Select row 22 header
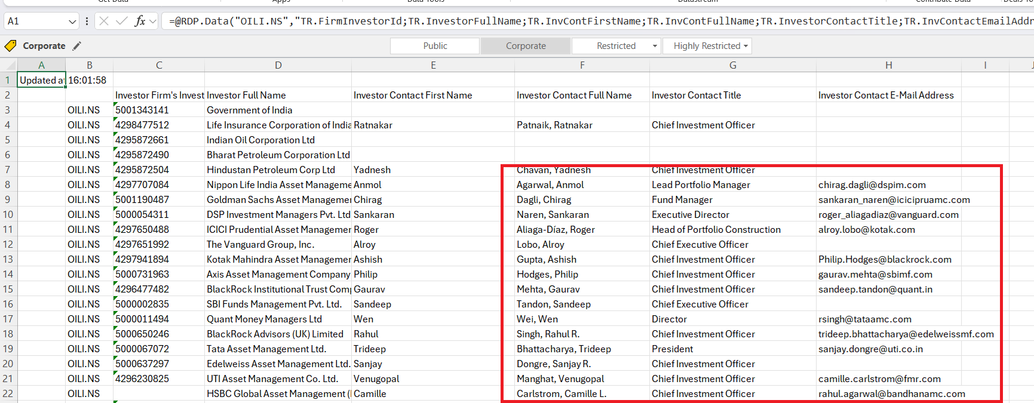The image size is (1034, 403). tap(8, 393)
